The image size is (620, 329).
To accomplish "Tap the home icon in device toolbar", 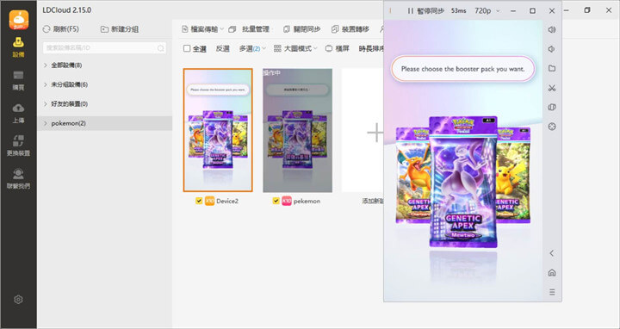I will (552, 272).
